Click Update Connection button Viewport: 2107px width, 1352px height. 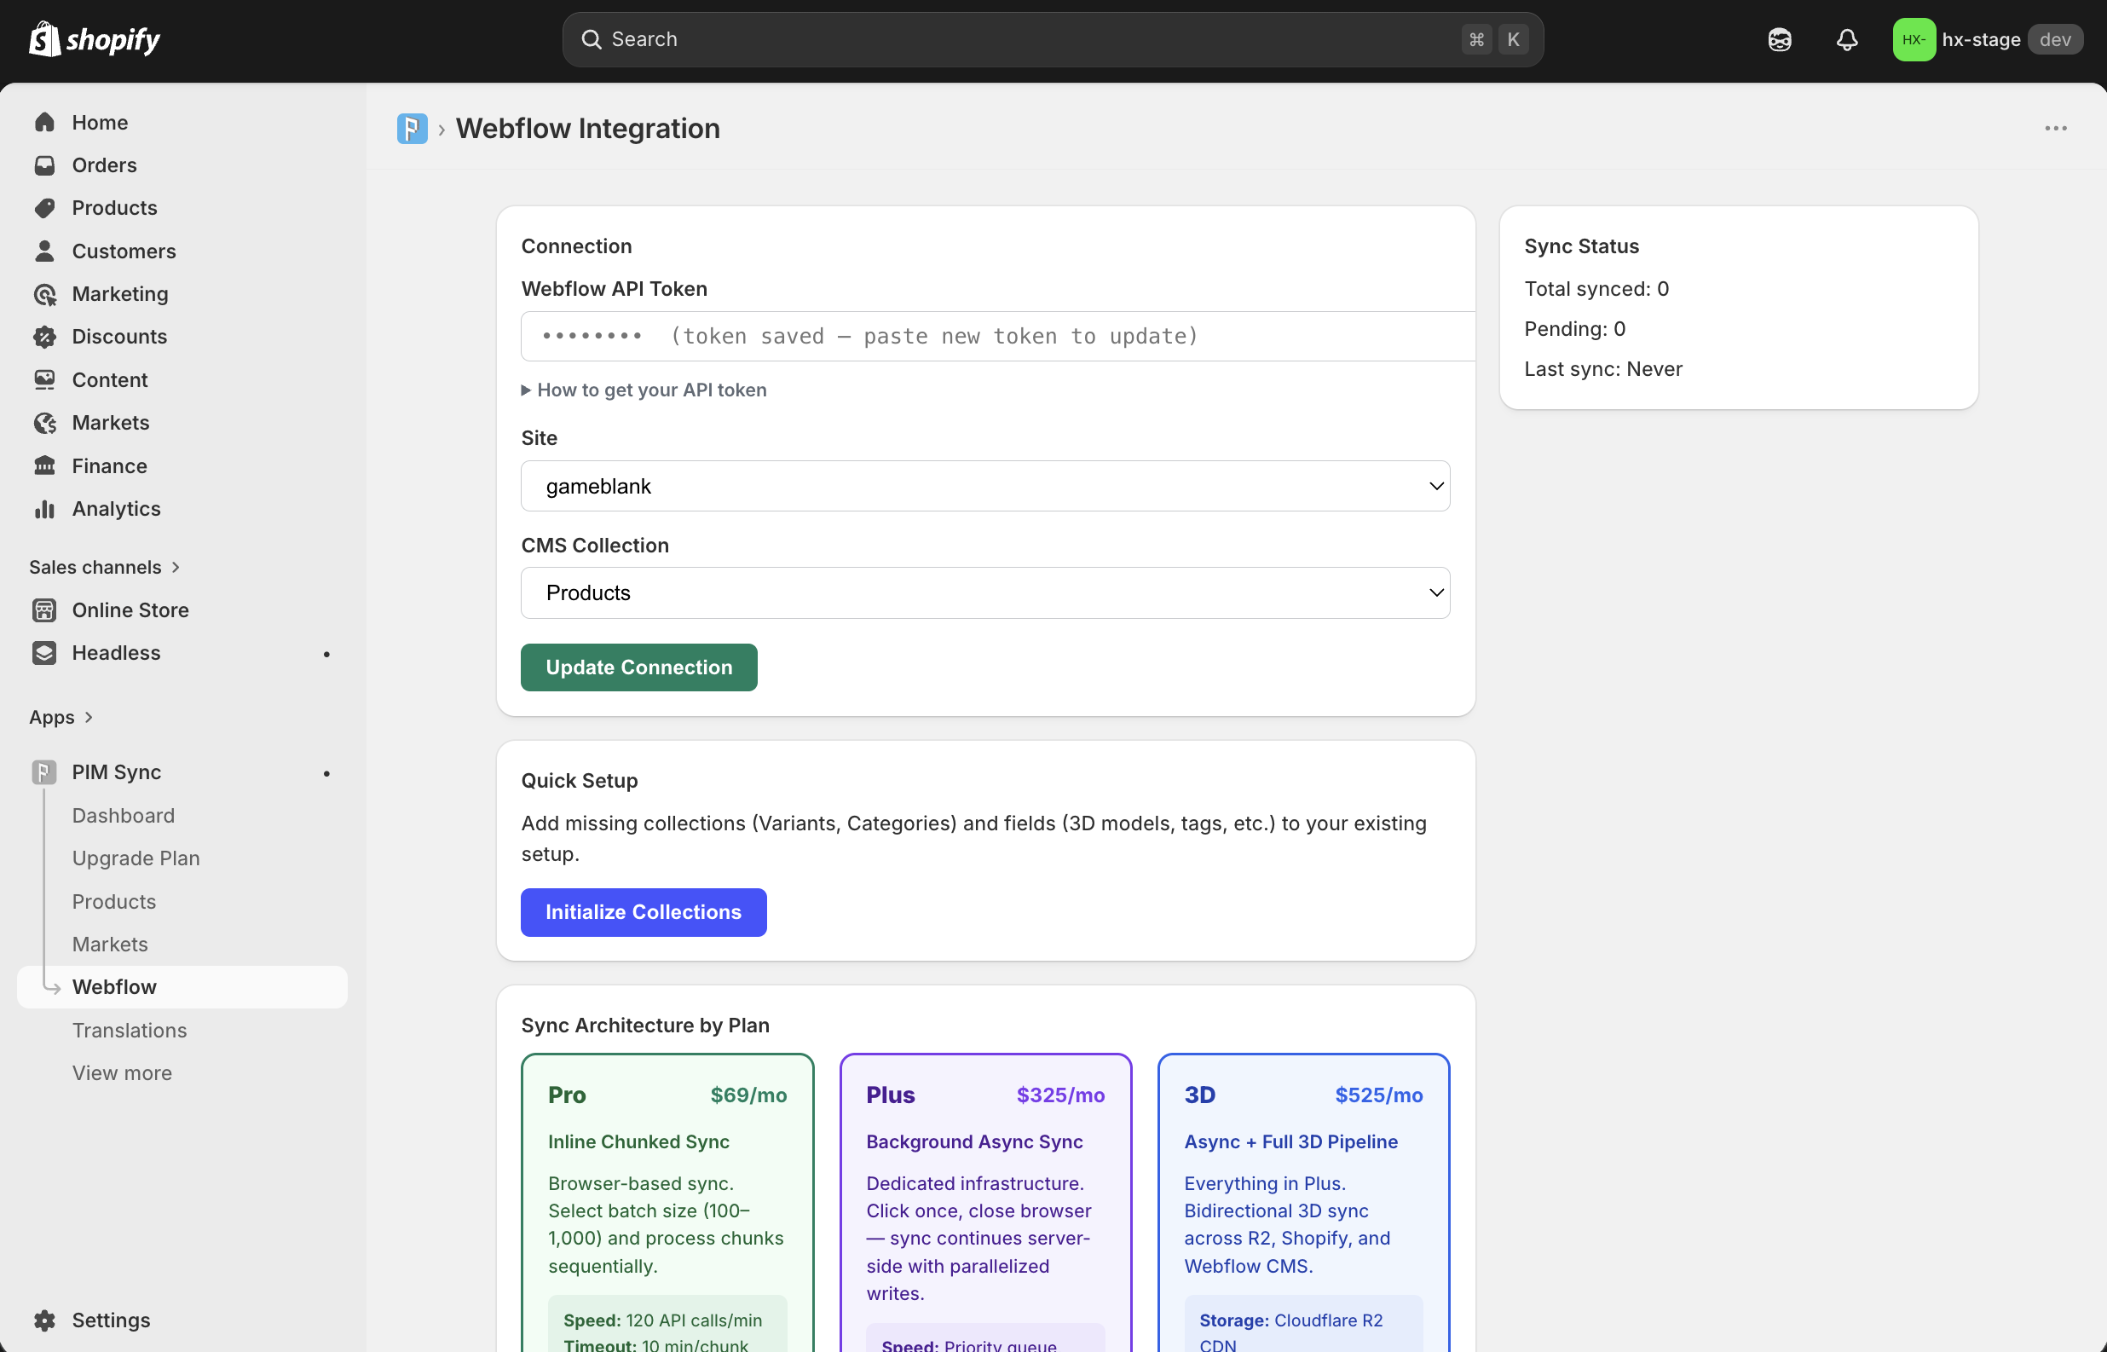click(x=639, y=667)
